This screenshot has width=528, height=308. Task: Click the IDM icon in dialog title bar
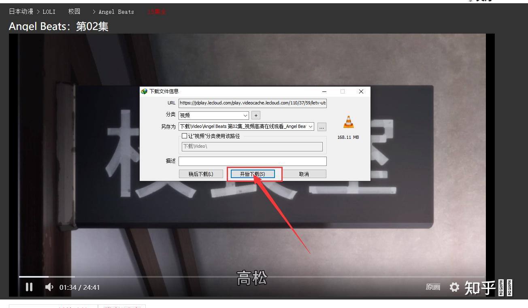(144, 91)
